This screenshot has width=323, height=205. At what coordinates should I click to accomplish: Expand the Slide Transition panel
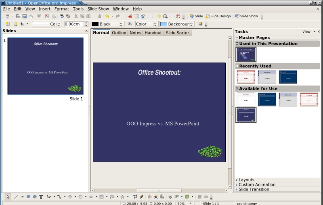(277, 189)
